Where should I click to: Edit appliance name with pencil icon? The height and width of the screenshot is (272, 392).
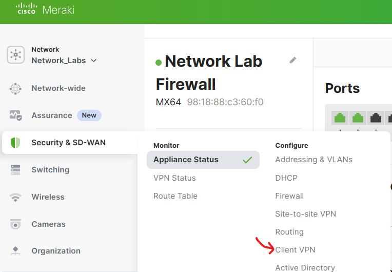click(293, 60)
